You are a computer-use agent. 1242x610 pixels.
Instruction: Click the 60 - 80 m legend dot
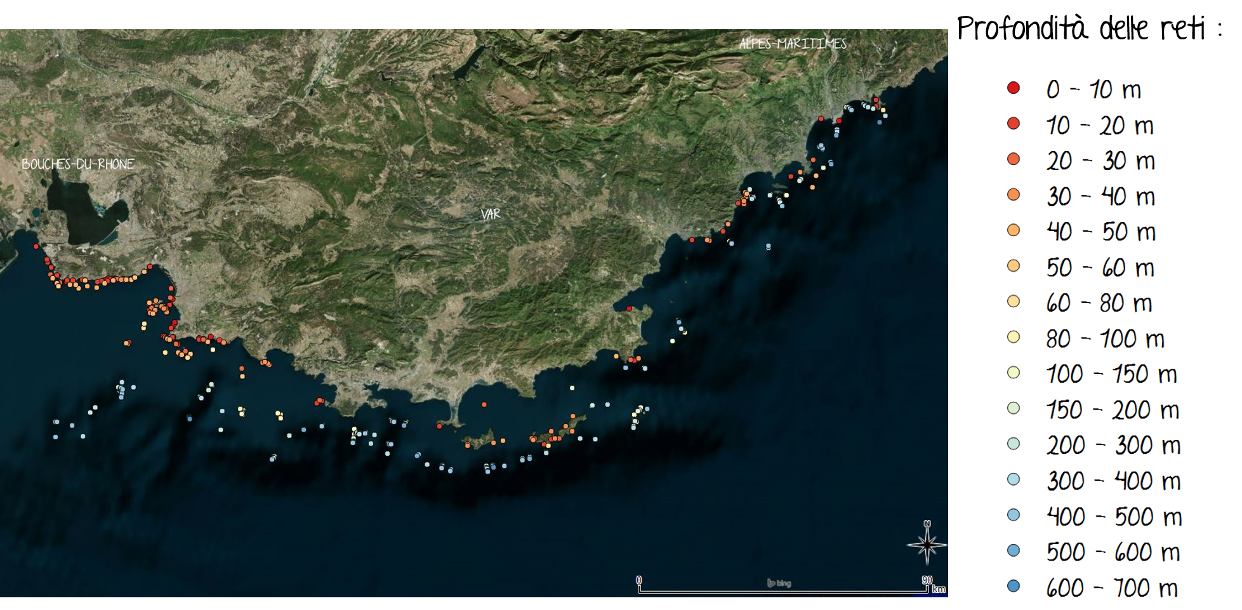[x=1013, y=302]
